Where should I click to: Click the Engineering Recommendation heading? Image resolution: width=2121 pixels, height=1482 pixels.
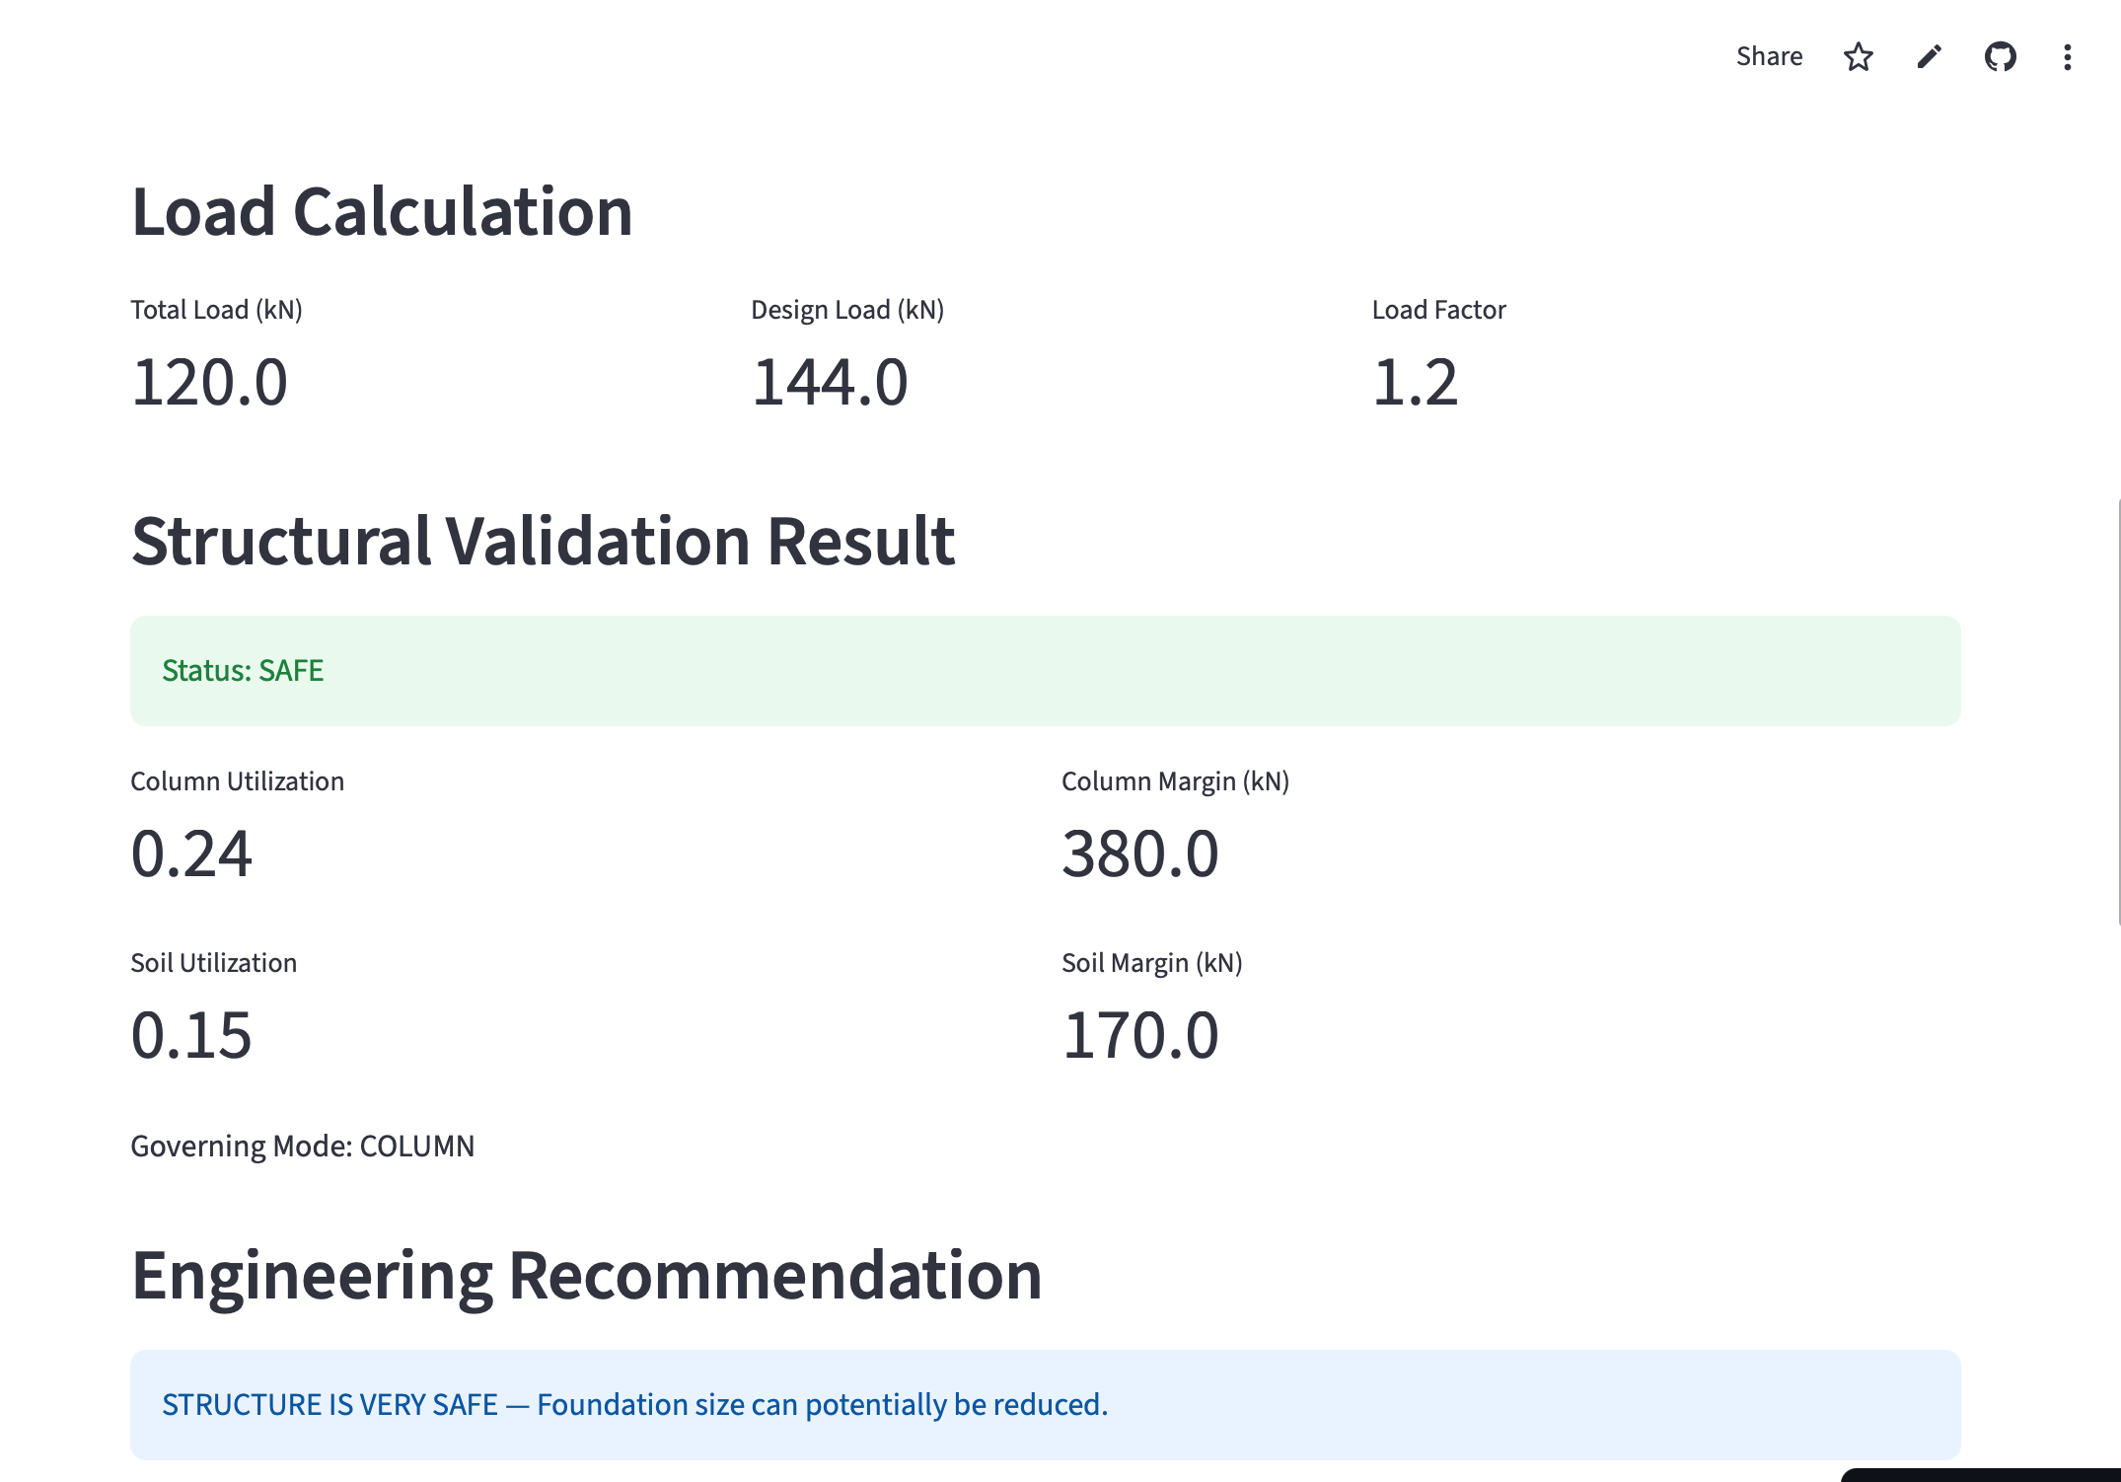pyautogui.click(x=586, y=1276)
